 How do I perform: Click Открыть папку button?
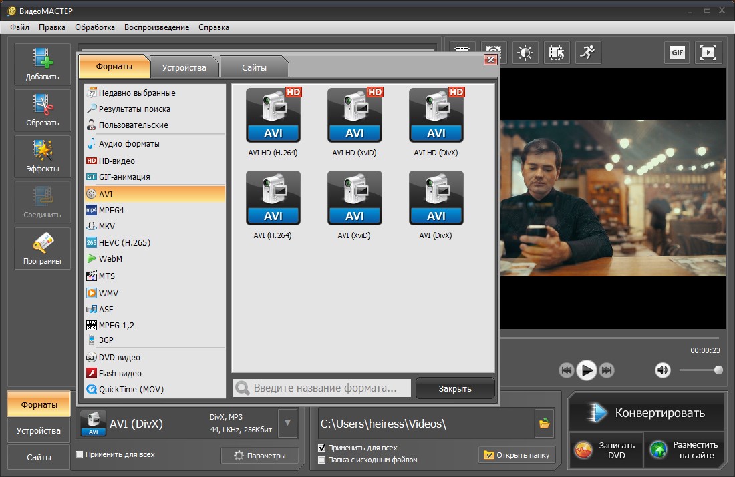(x=517, y=455)
